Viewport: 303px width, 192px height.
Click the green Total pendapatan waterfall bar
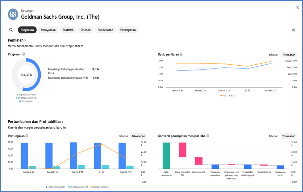tap(166, 156)
